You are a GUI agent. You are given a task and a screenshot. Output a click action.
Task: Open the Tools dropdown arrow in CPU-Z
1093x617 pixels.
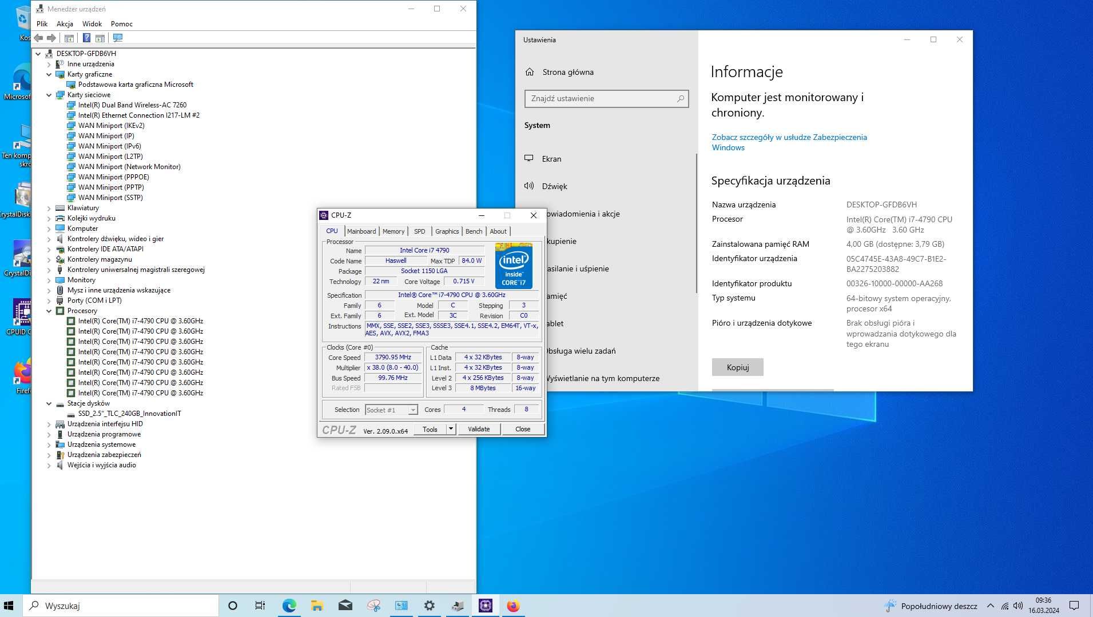[451, 429]
